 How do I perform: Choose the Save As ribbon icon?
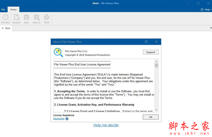[x=37, y=19]
